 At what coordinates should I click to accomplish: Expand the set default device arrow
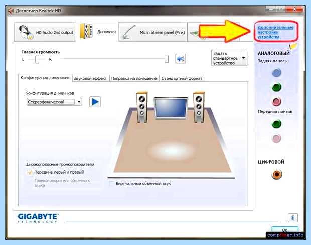click(244, 58)
